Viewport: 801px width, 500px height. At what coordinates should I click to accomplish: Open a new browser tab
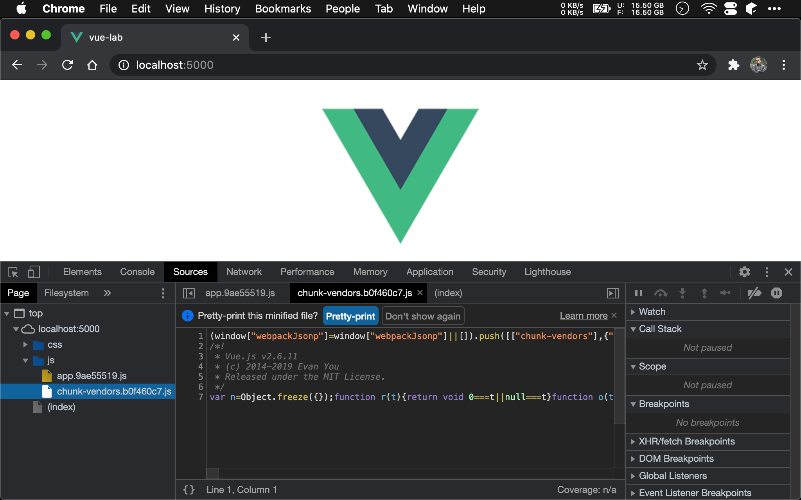[266, 37]
